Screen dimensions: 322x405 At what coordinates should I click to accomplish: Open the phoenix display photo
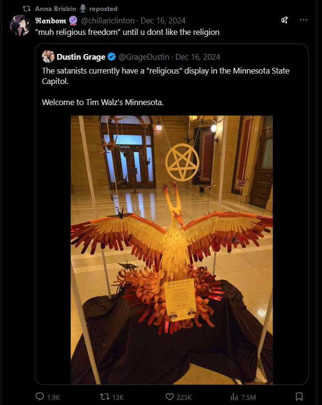coord(172,250)
